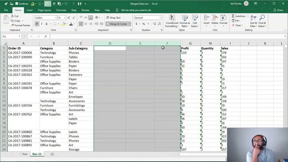Viewport: 288px width, 162px height.
Task: Apply the yellow fill color bucket
Action: tap(64, 24)
